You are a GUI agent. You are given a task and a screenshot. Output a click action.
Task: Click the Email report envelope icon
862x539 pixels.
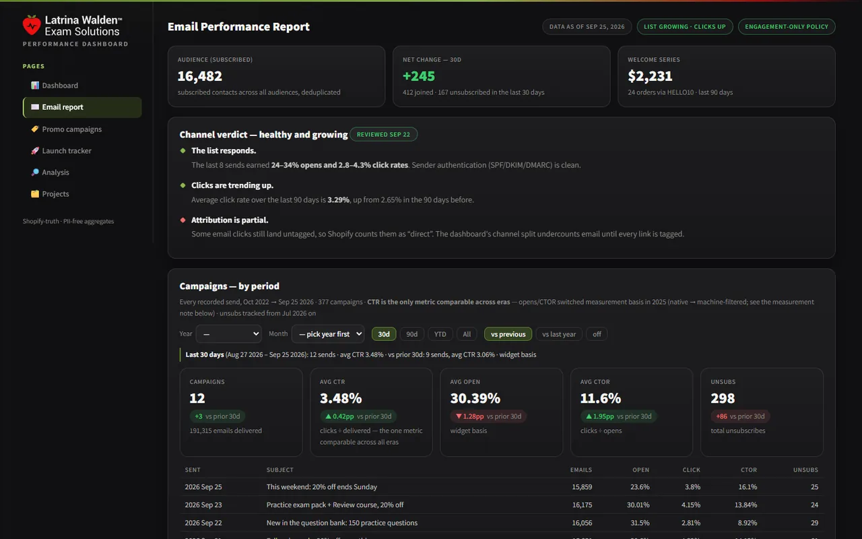[35, 107]
